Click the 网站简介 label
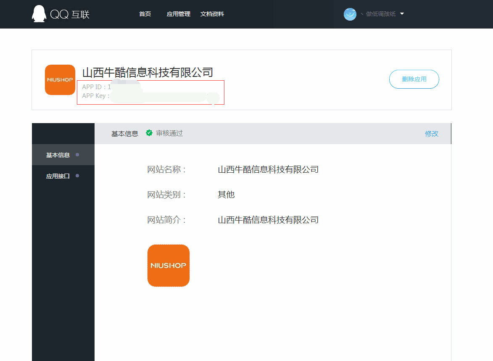Viewport: 493px width, 361px height. pos(166,220)
